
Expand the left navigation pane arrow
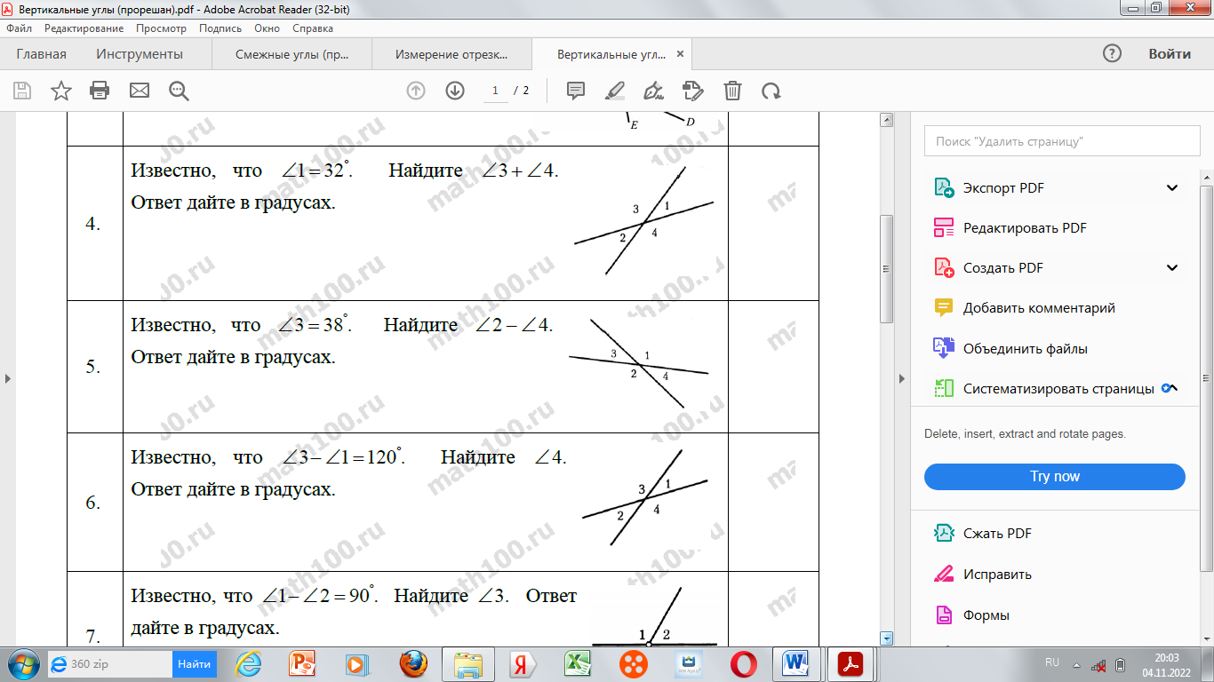(8, 378)
